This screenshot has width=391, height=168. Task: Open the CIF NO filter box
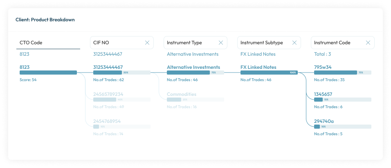pos(117,43)
